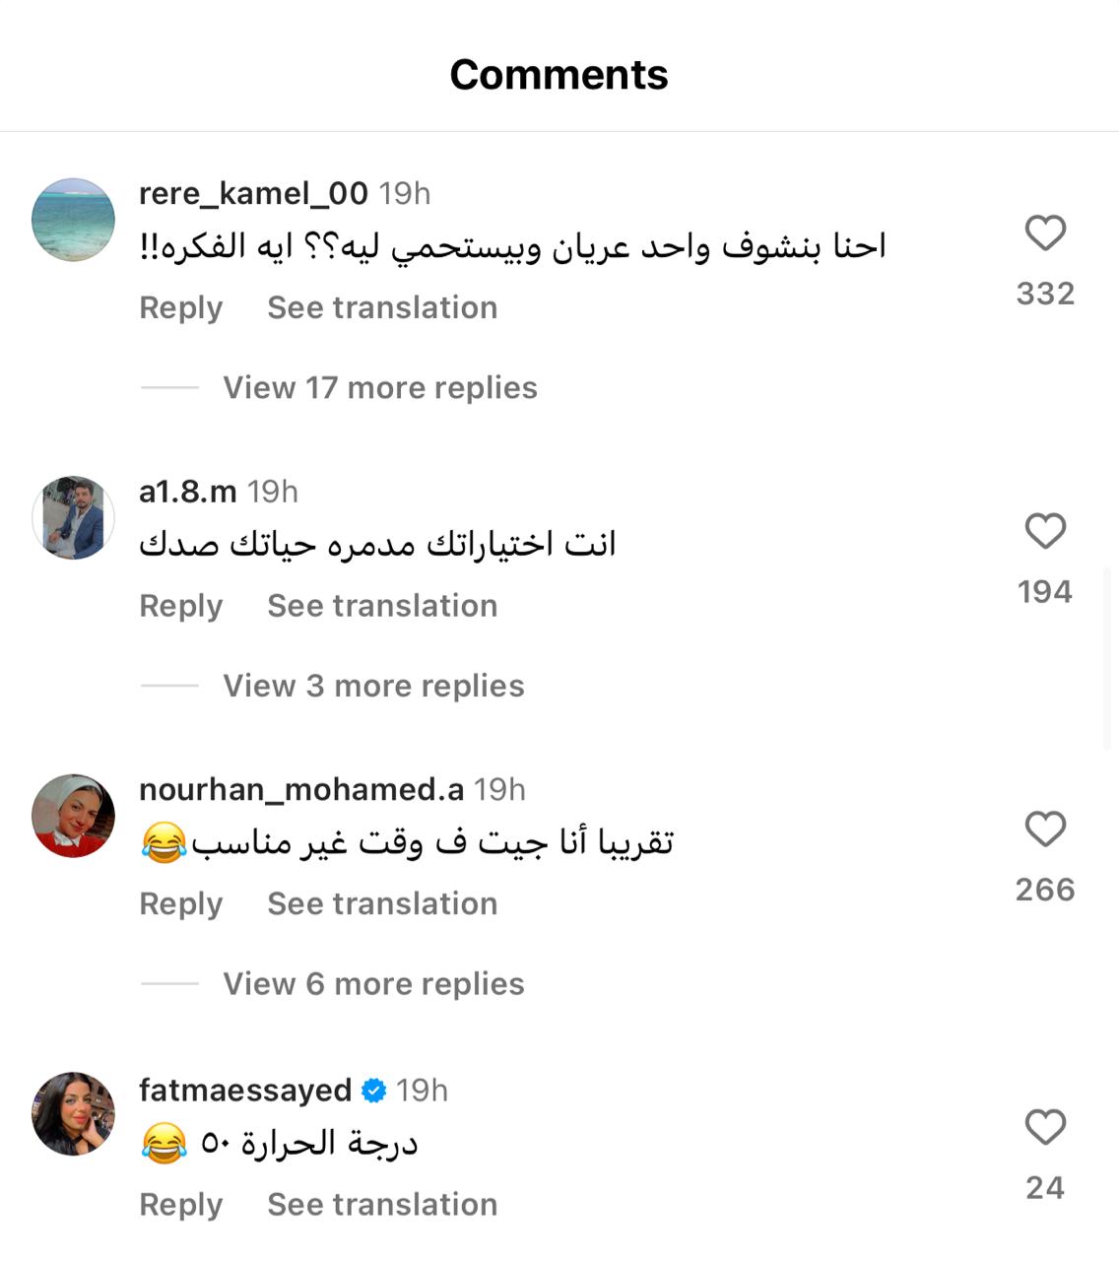Like a1.8.m's comment with heart
This screenshot has width=1119, height=1261.
pos(1045,531)
